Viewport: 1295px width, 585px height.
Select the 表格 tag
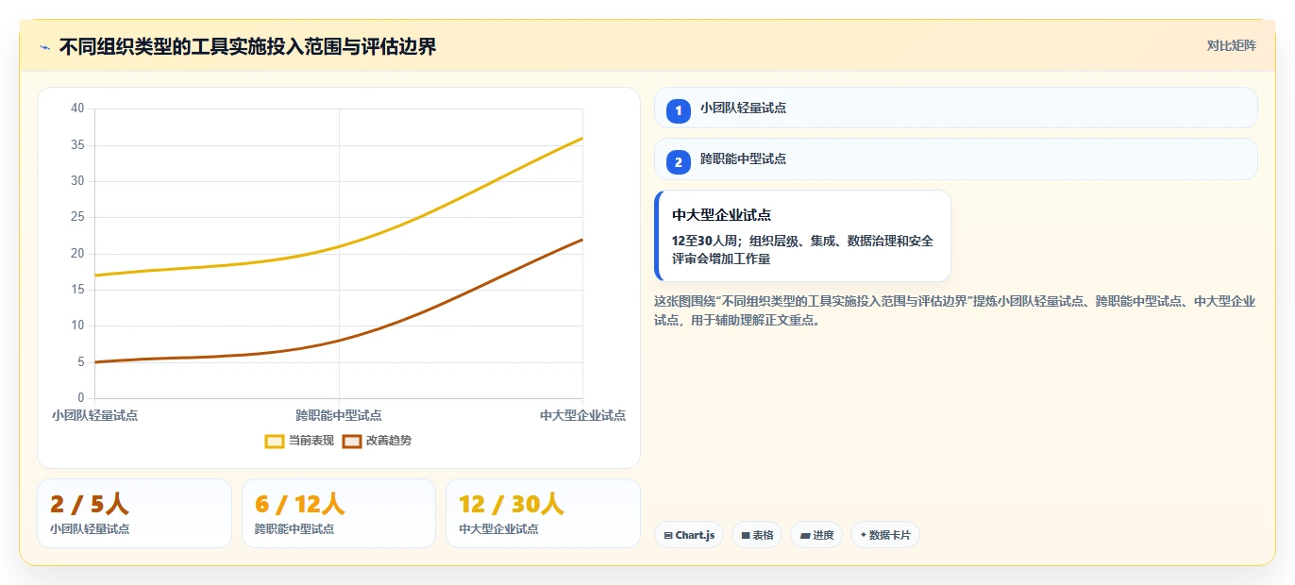tap(757, 535)
